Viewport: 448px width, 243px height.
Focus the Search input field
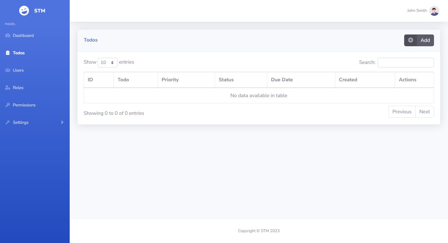tap(405, 62)
